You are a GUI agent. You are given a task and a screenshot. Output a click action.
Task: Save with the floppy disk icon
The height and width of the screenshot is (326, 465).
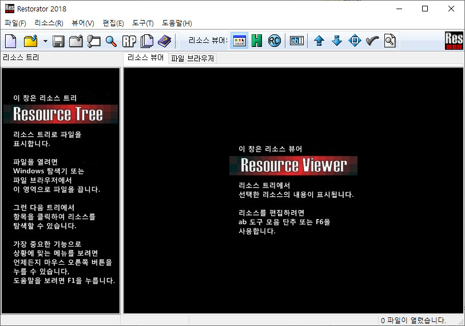point(58,41)
